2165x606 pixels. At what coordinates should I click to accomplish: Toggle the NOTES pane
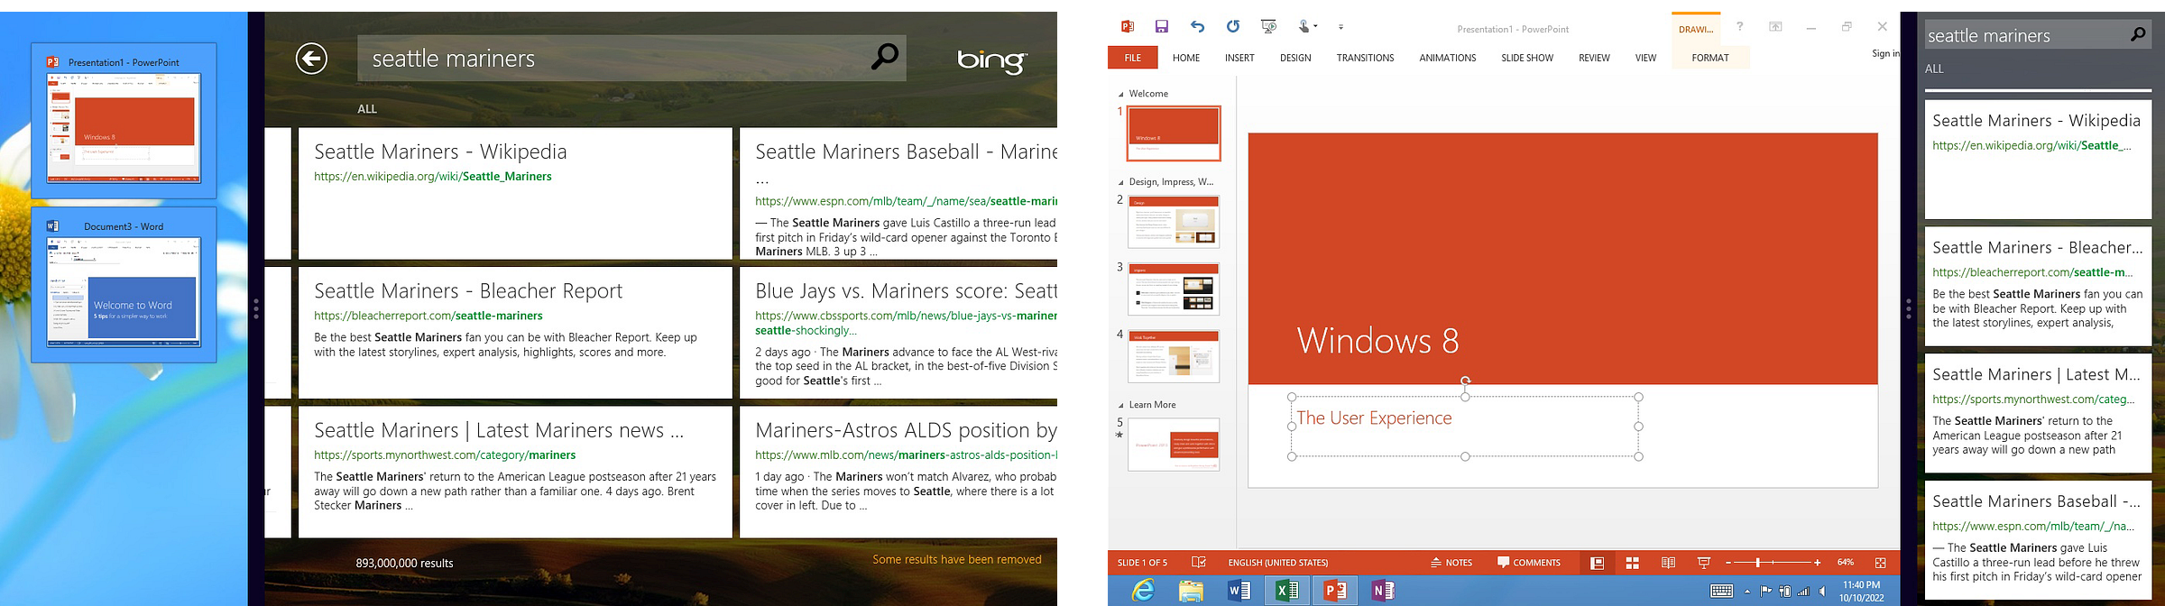[x=1451, y=563]
